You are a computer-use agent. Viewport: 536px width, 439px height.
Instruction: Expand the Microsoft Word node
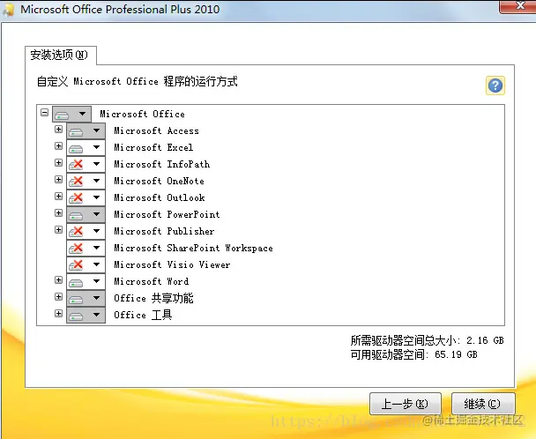pos(58,280)
